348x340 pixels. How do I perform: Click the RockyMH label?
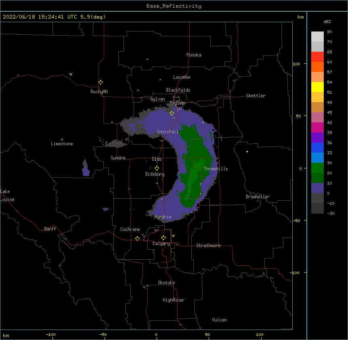[x=99, y=92]
